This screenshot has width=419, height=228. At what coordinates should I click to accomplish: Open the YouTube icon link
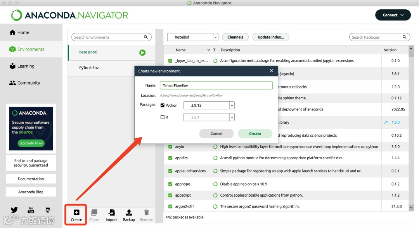click(31, 210)
